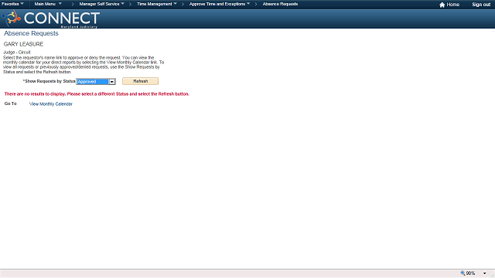Click the browser zoom magnifier icon
The width and height of the screenshot is (495, 278).
[x=463, y=273]
